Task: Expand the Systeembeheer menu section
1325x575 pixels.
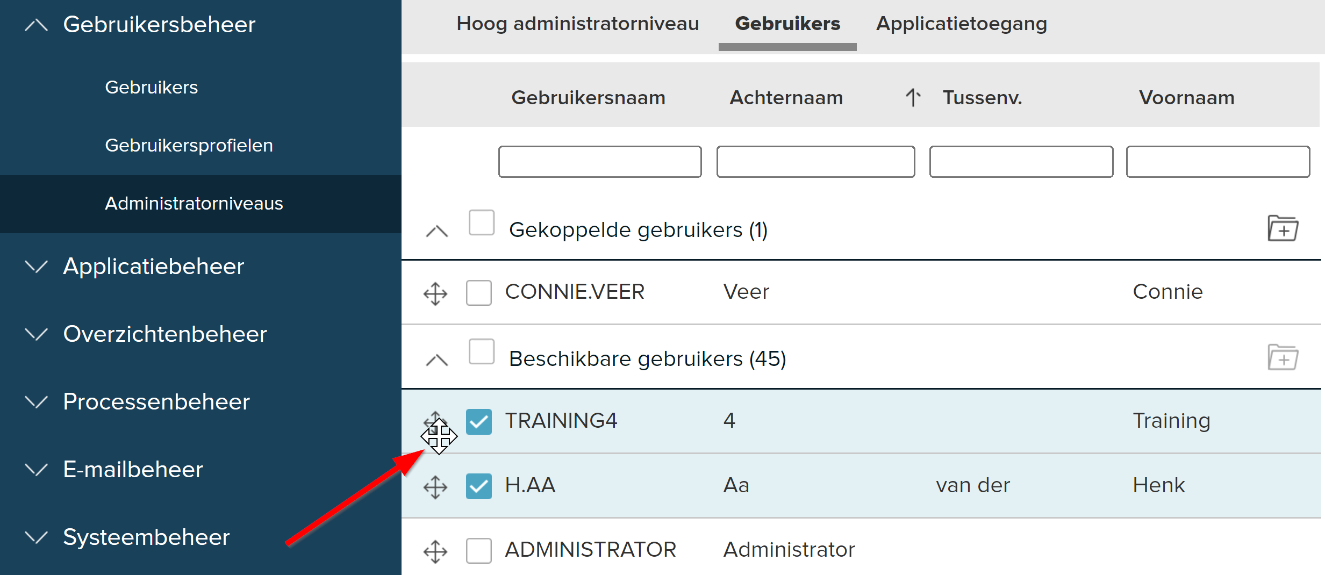Action: [x=37, y=537]
